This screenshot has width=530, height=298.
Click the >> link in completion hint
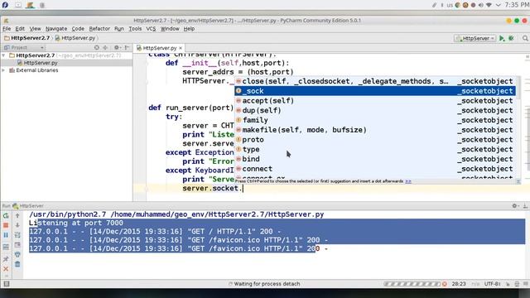[x=408, y=181]
